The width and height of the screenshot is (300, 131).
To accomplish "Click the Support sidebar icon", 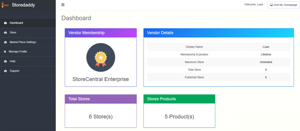I will 5,71.
